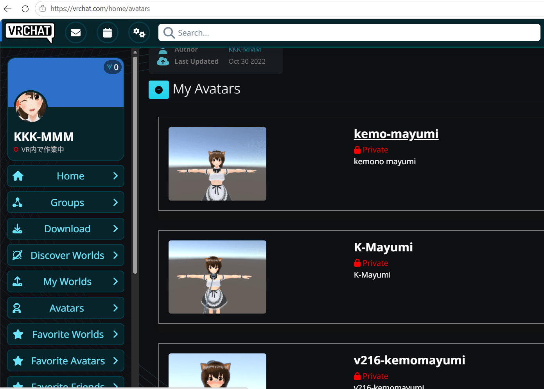Click the Home house icon
The width and height of the screenshot is (544, 389).
[x=18, y=176]
